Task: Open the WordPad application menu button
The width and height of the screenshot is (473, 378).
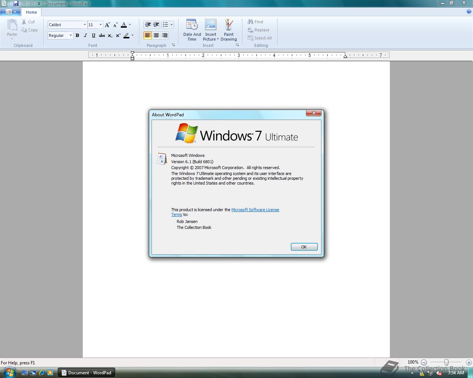Action: [11, 12]
